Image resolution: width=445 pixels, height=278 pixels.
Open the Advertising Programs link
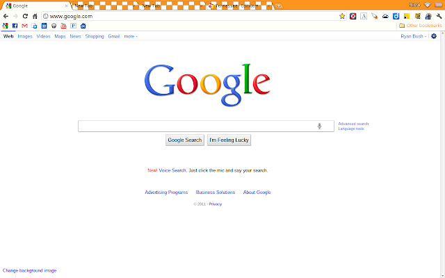coord(166,193)
